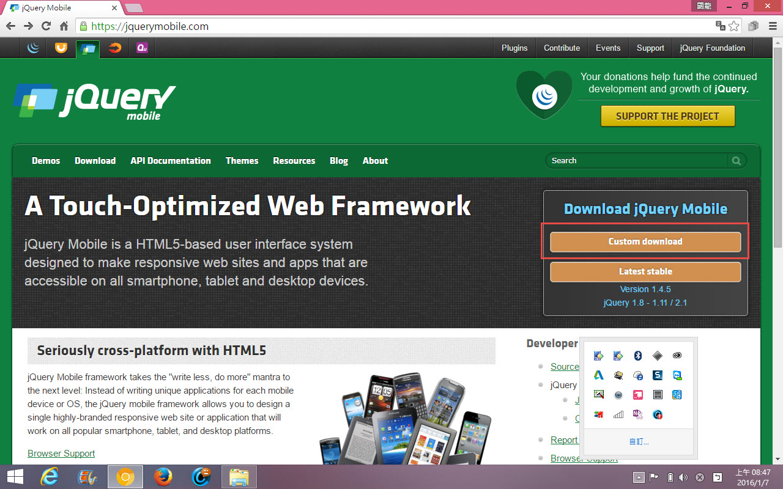Open Support in the top bar
This screenshot has width=783, height=489.
(x=650, y=48)
